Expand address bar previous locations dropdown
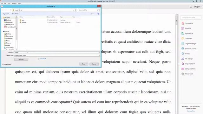The width and height of the screenshot is (203, 114). click(73, 10)
